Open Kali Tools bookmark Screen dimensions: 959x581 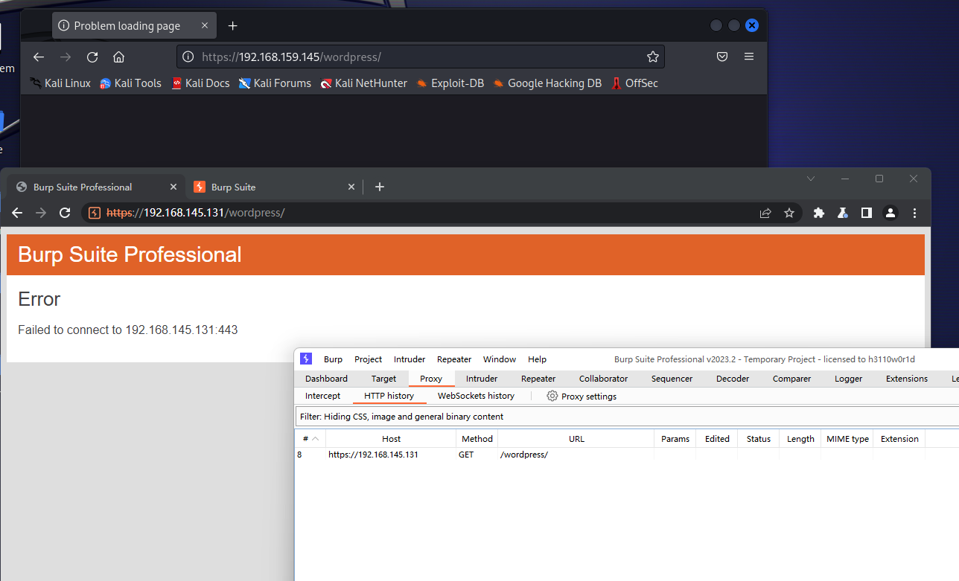point(130,83)
